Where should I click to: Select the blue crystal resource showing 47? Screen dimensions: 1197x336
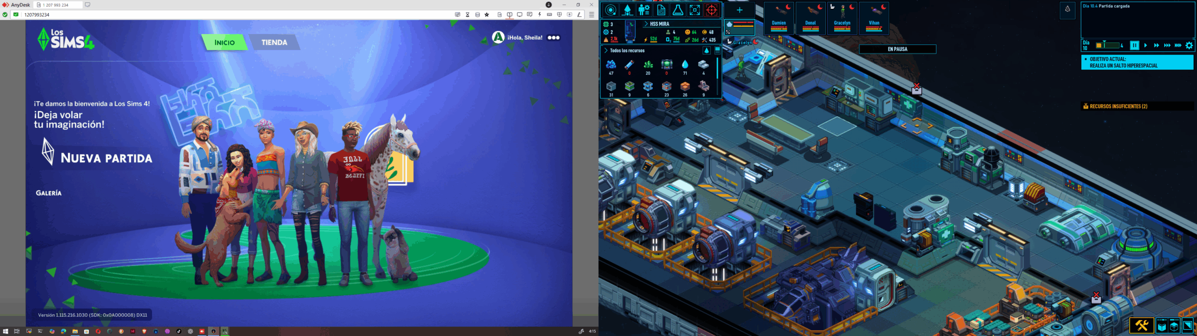[611, 67]
